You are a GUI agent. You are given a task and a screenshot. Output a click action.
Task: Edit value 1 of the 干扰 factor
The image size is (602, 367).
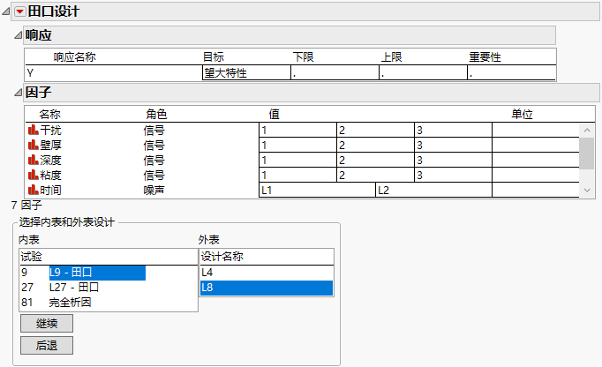pos(298,131)
